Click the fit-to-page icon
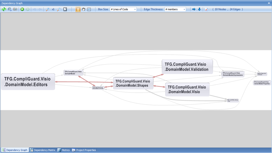272x153 pixels. pos(65,9)
